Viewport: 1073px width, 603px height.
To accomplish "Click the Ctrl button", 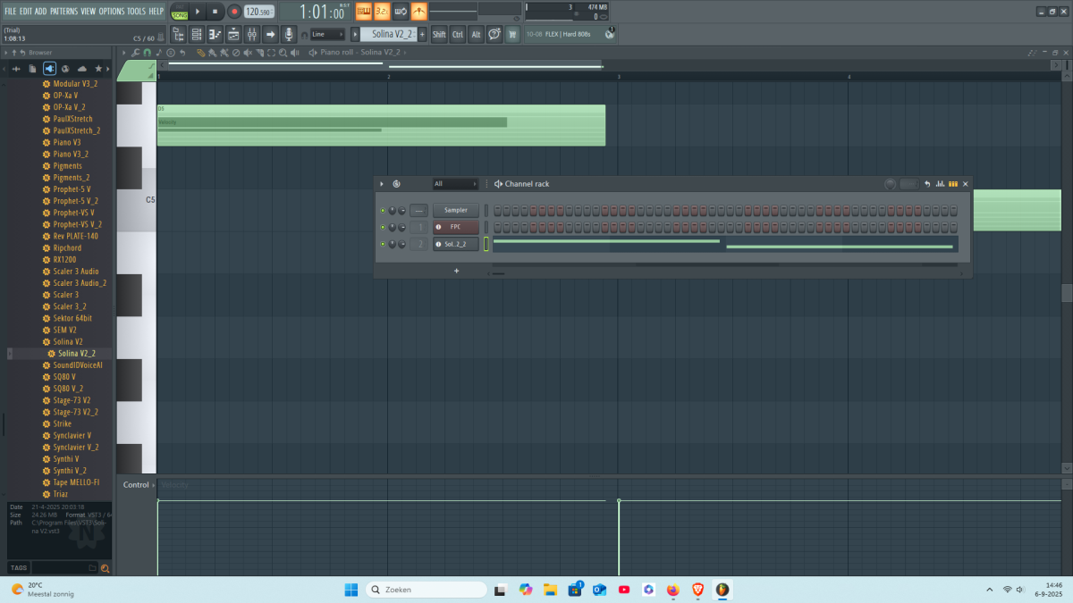I will click(458, 34).
